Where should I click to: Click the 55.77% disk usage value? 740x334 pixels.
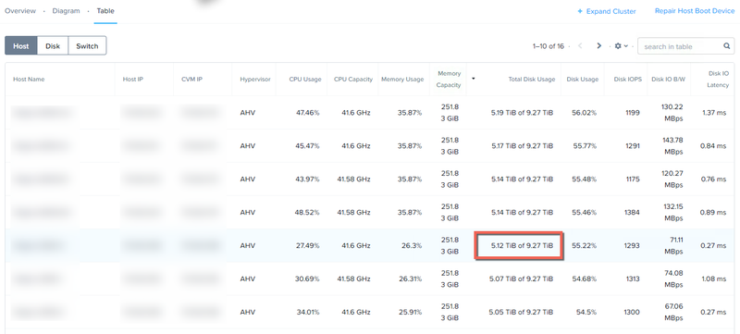(585, 146)
